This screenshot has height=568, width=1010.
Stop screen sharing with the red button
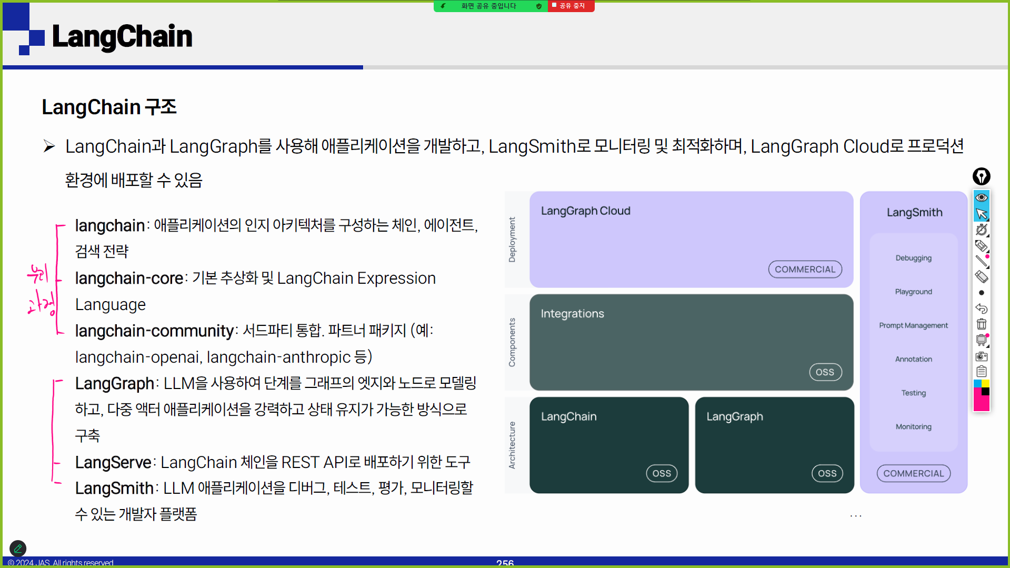(571, 6)
